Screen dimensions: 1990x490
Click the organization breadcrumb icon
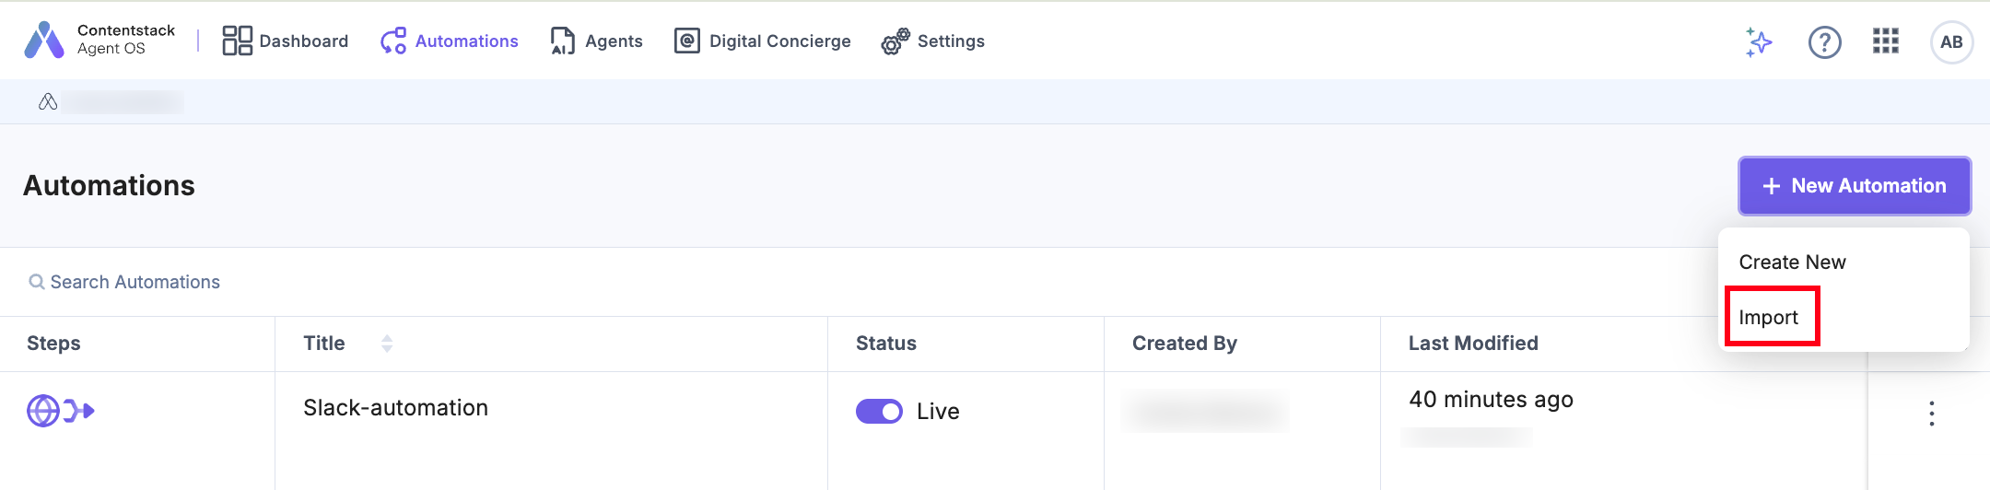click(x=48, y=102)
